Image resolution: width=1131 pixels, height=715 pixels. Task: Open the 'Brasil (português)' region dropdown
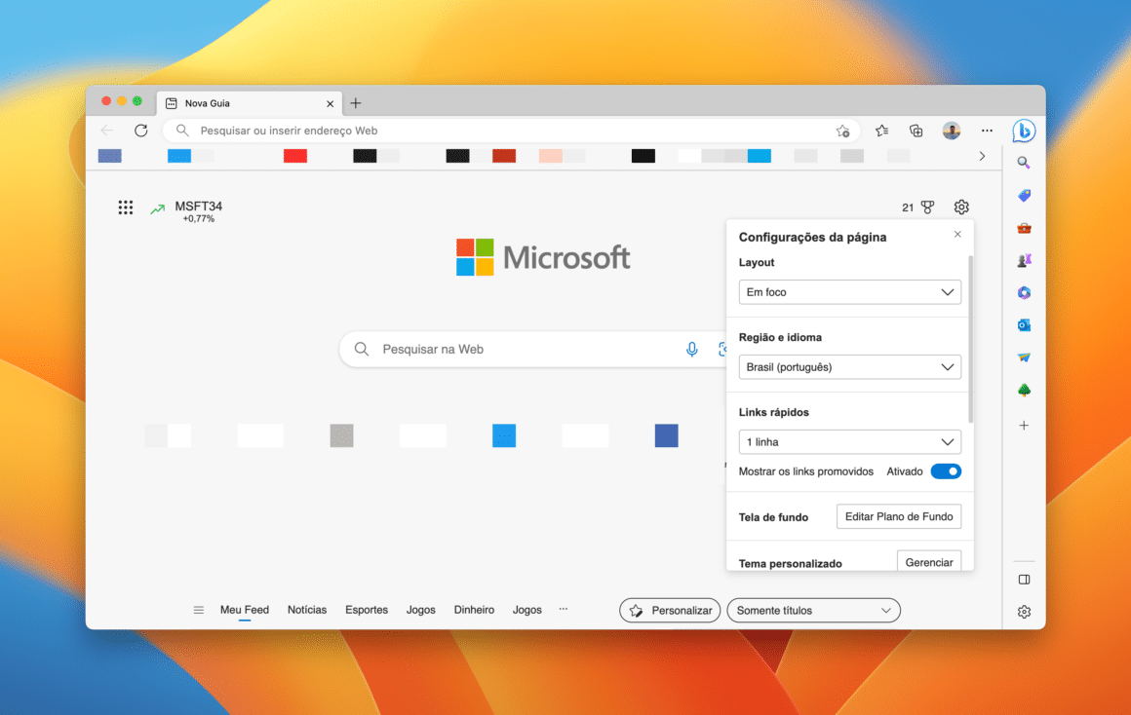pyautogui.click(x=848, y=366)
